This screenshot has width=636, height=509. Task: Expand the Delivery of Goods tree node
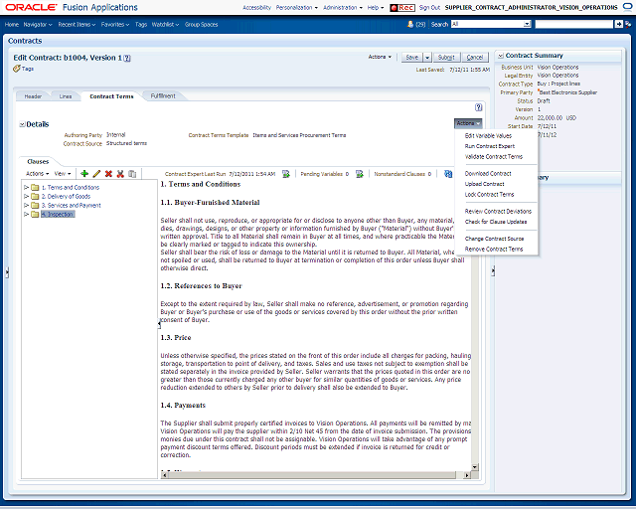26,197
